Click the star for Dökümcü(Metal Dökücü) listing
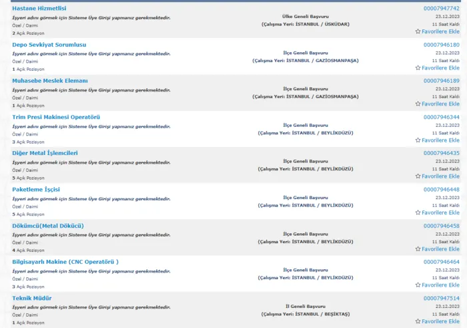467x328 pixels. tap(418, 249)
